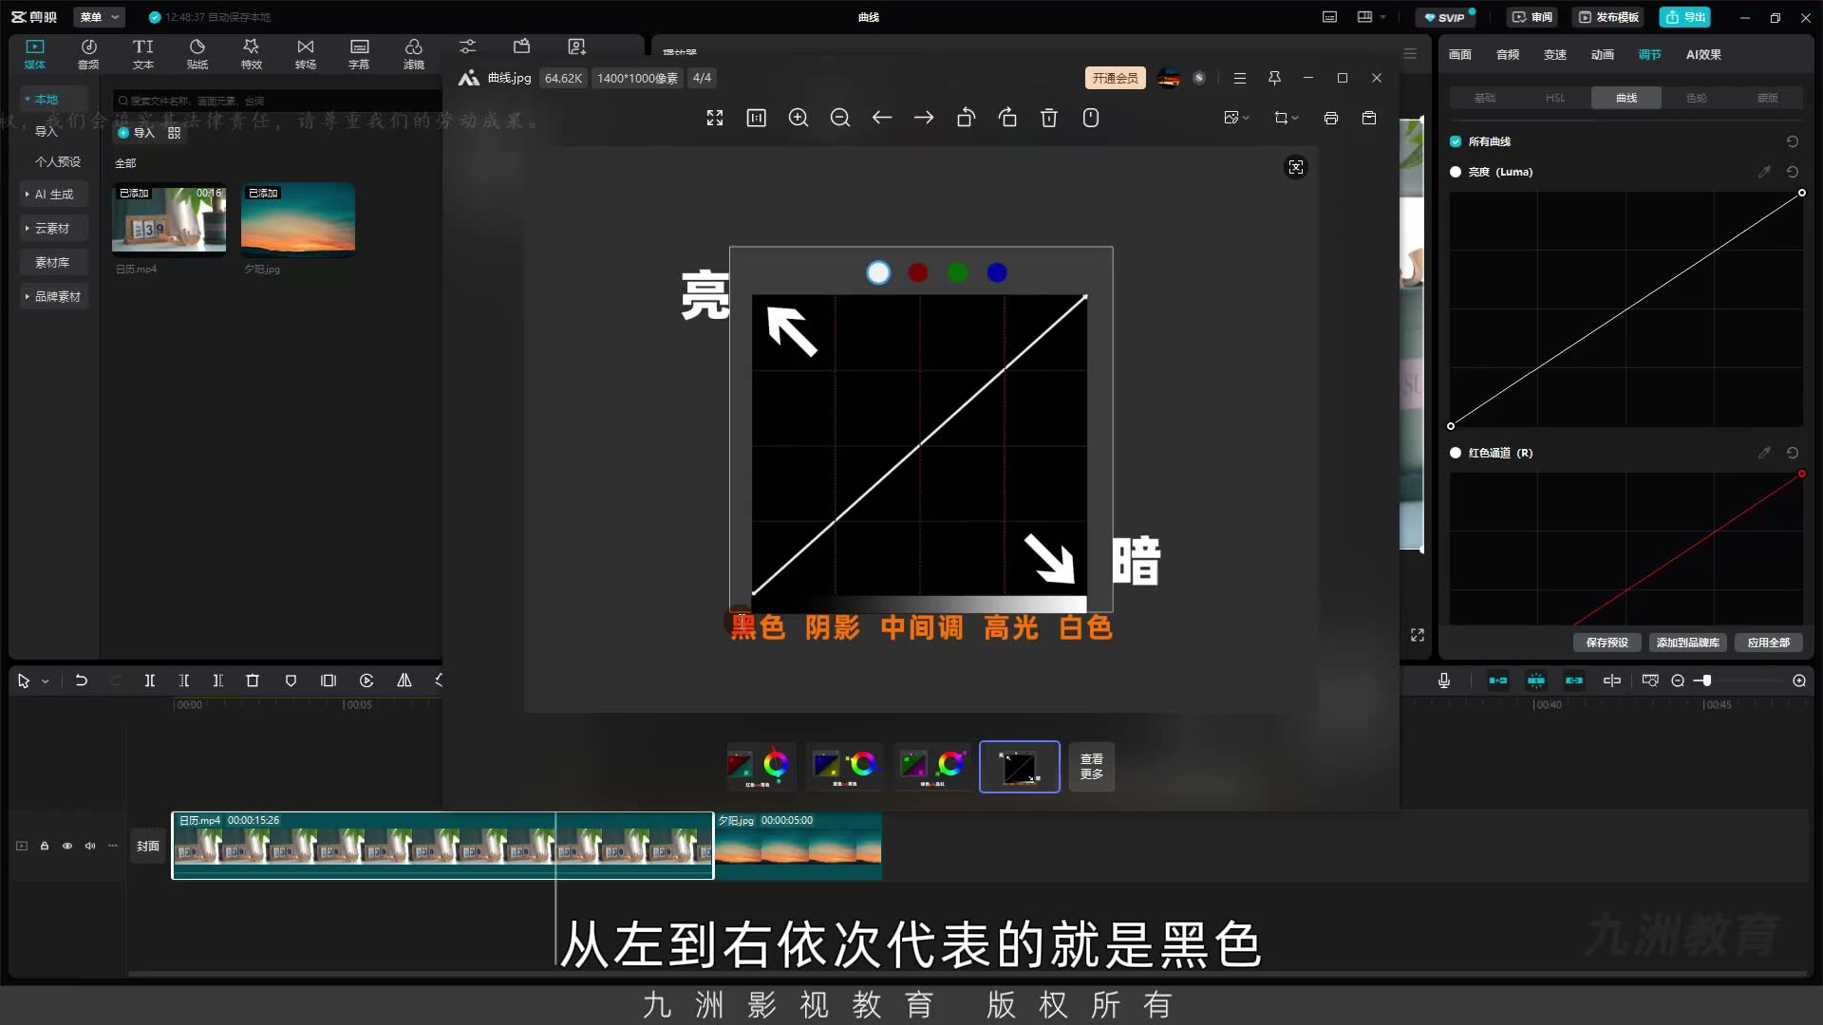Go to previous image with left arrow
This screenshot has height=1025, width=1823.
(x=882, y=118)
